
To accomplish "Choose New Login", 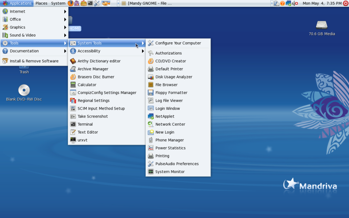I will (x=178, y=132).
